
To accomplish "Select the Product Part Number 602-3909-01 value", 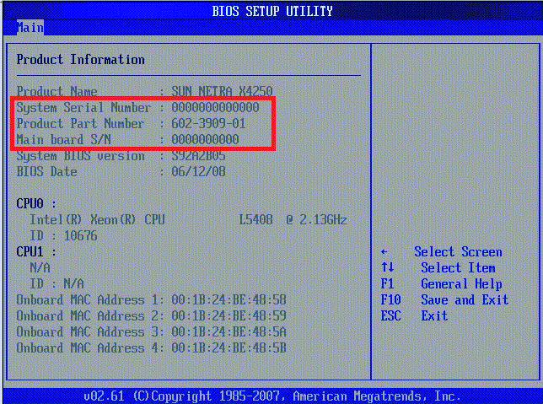I will point(207,124).
